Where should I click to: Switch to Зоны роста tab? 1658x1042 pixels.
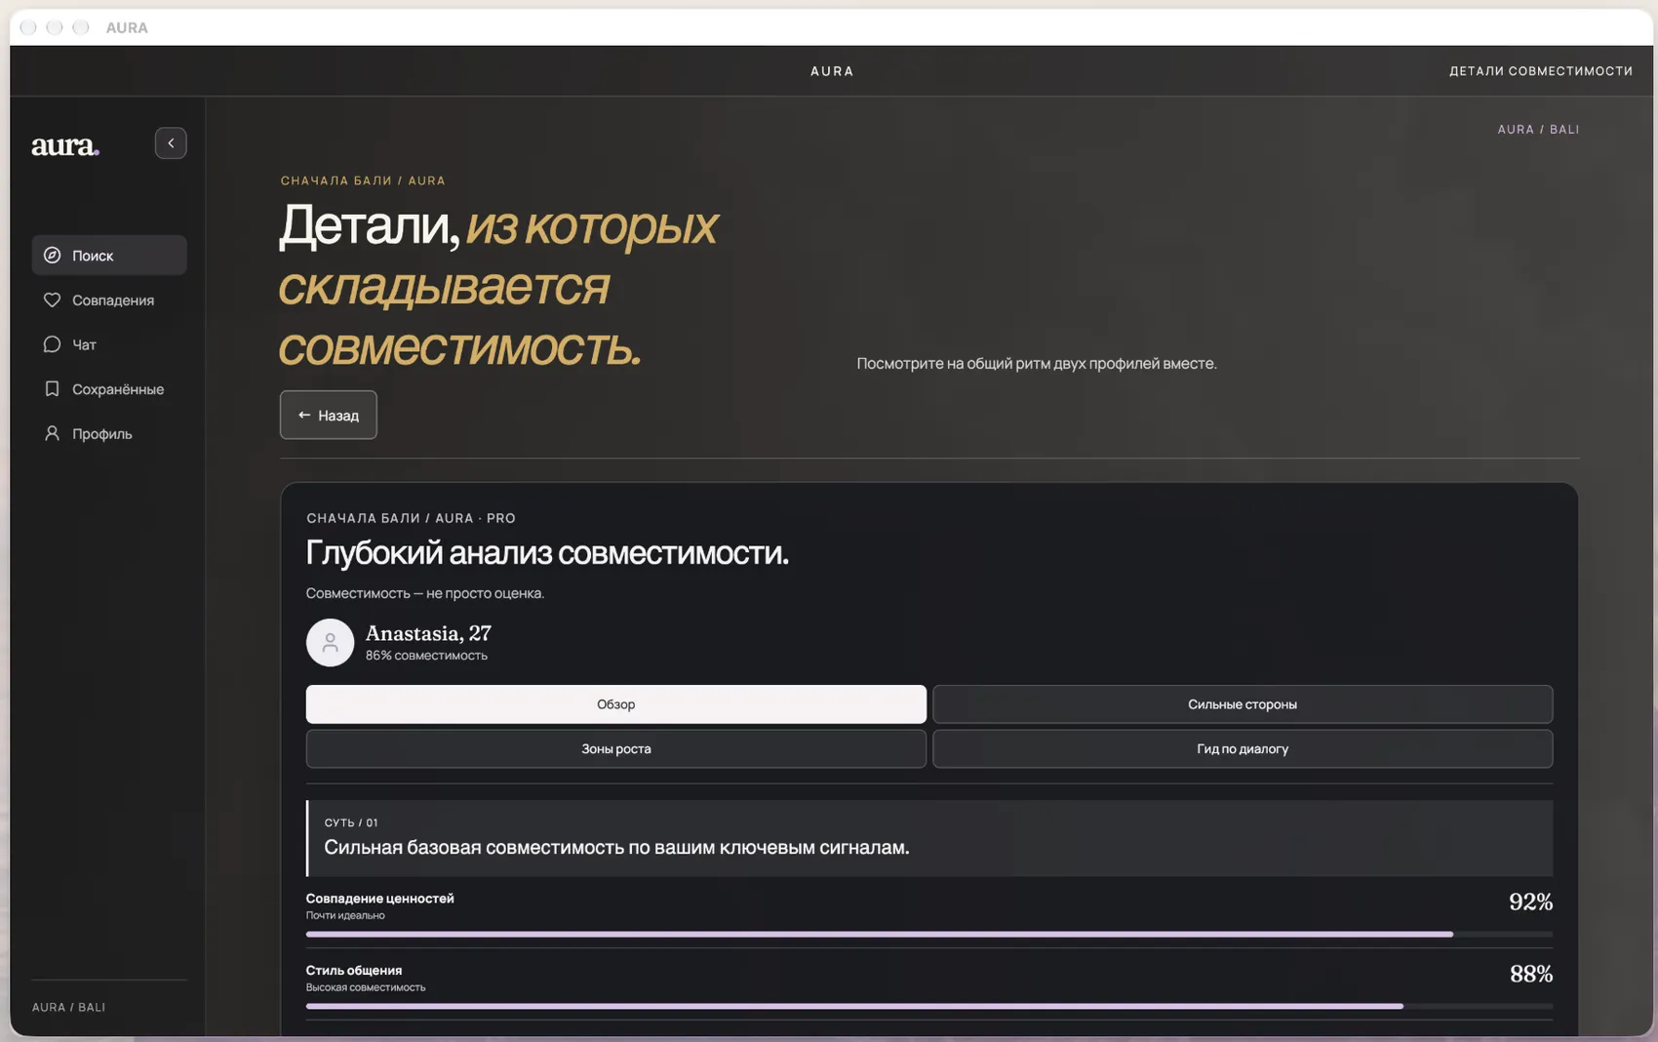click(616, 749)
